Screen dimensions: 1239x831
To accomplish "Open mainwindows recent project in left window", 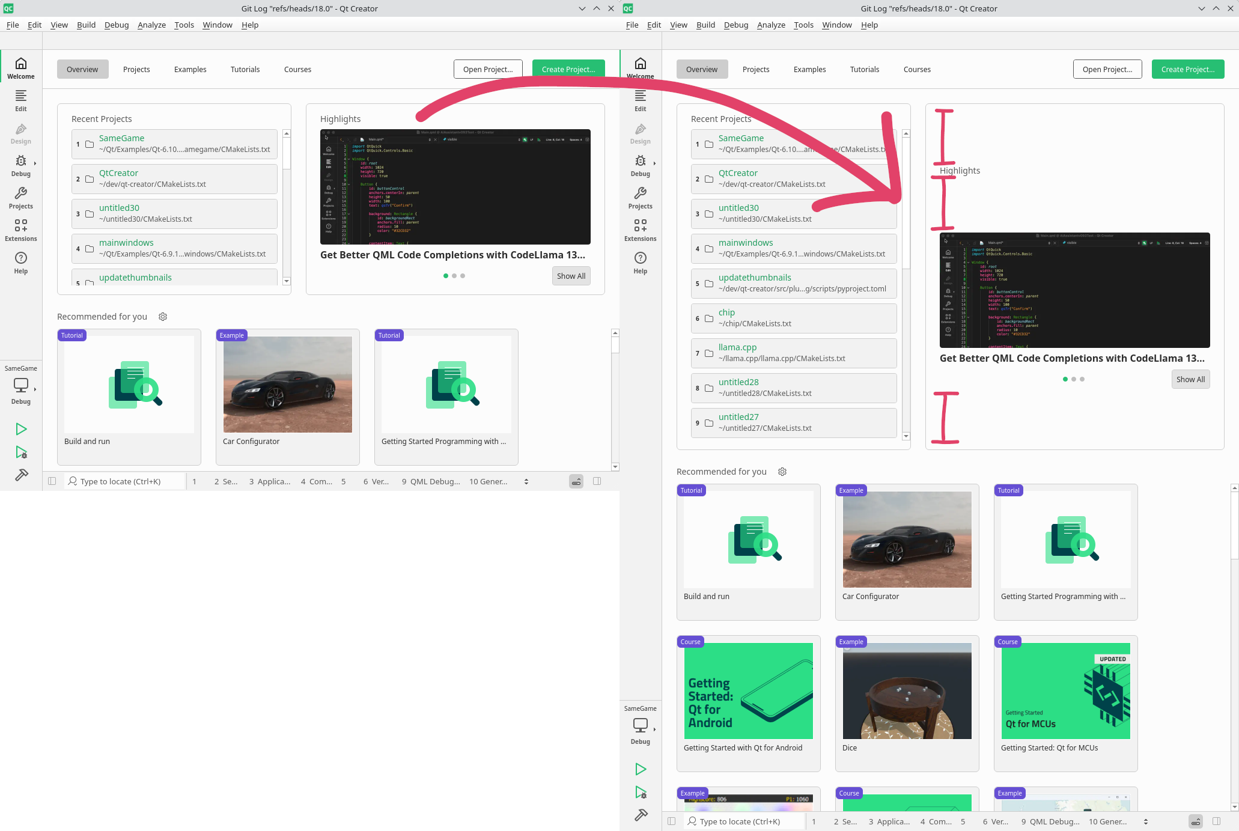I will [x=174, y=248].
